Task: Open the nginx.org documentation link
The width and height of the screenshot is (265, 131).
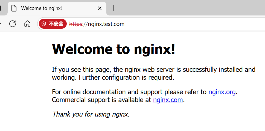Action: point(222,92)
